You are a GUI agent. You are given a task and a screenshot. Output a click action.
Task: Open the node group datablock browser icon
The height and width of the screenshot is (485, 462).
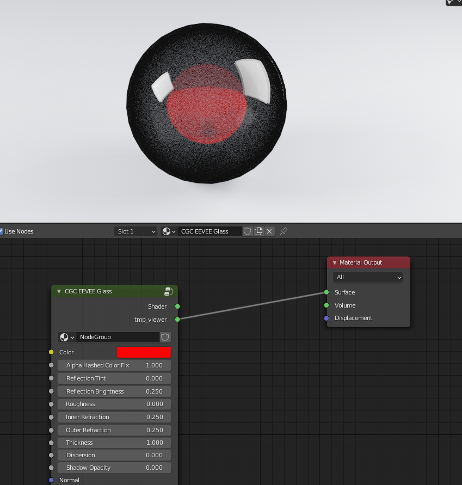[65, 337]
